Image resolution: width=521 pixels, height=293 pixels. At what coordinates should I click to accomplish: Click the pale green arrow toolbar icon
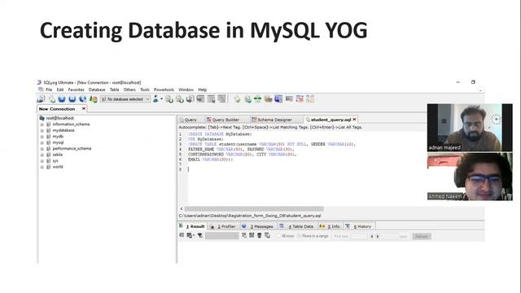[237, 99]
